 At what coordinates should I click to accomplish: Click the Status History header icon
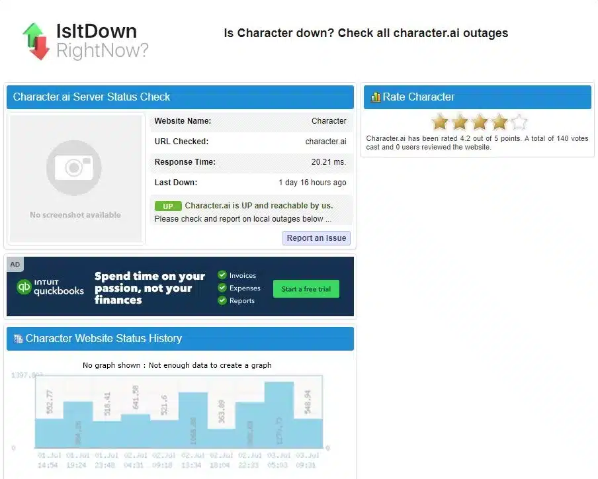18,339
